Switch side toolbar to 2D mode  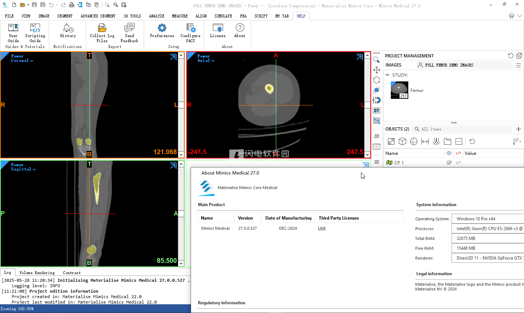coord(377,136)
